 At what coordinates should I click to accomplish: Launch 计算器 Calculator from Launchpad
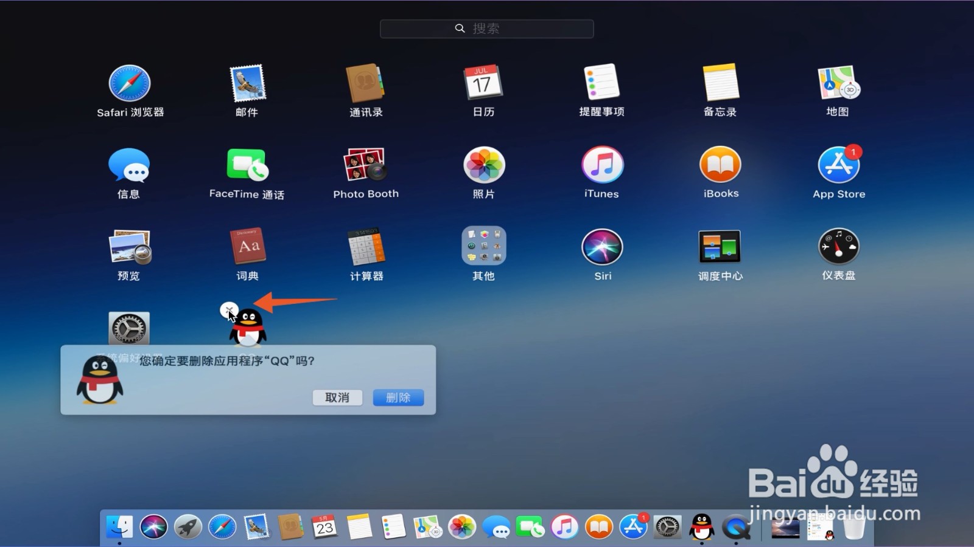point(366,247)
